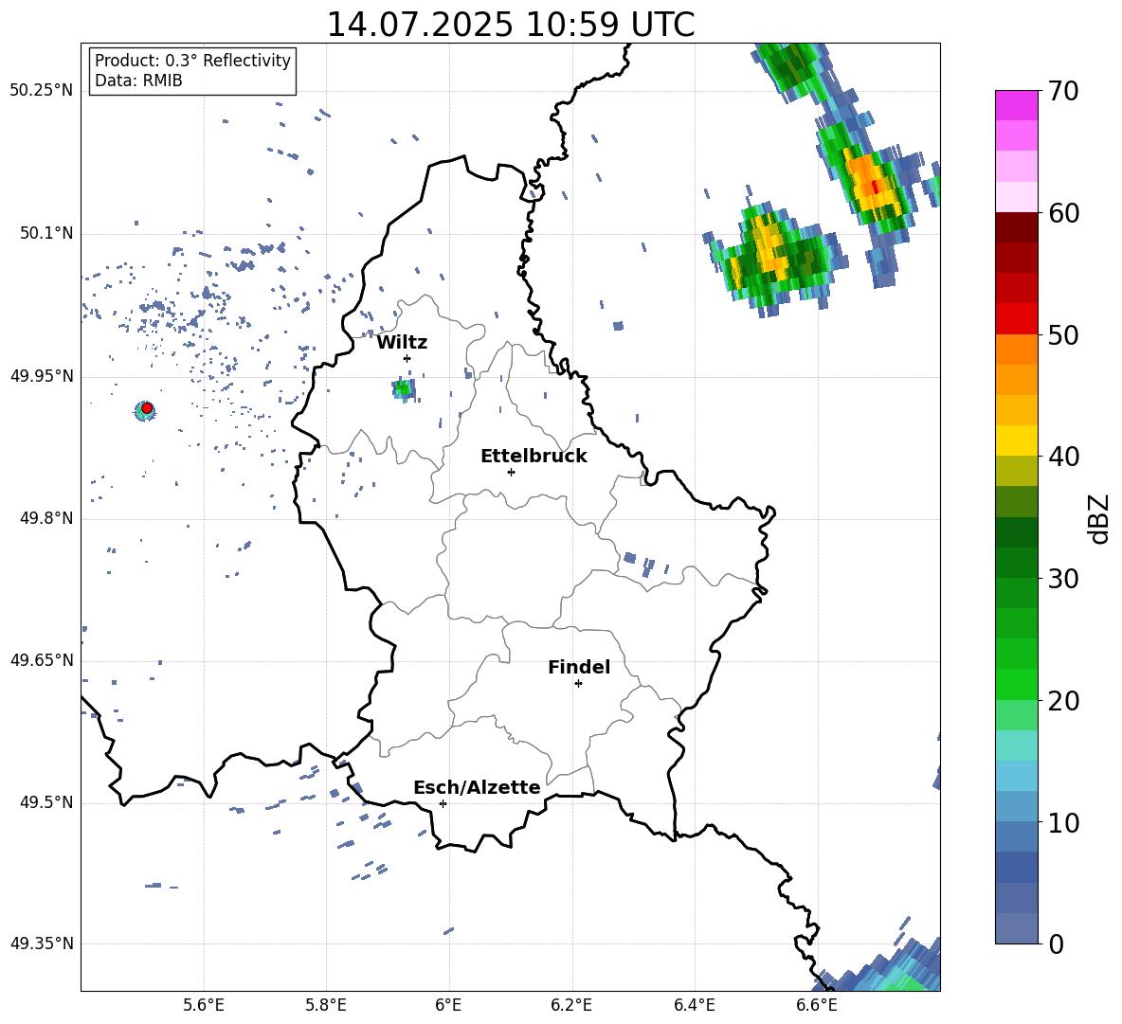Image resolution: width=1122 pixels, height=1024 pixels.
Task: Pick the yellow colorbar segment above 40
Action: coord(1017,440)
